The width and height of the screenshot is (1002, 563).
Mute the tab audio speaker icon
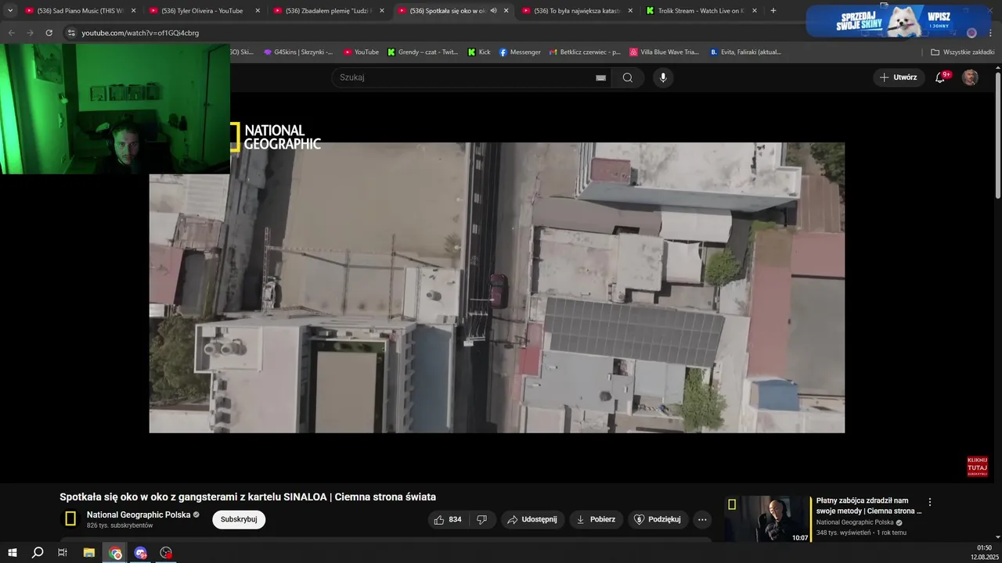point(493,11)
